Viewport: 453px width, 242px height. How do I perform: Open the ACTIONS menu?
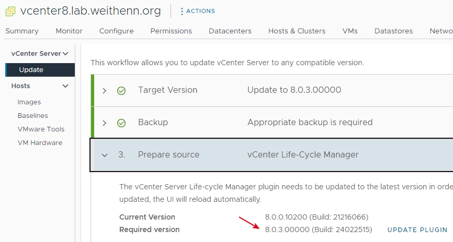200,11
